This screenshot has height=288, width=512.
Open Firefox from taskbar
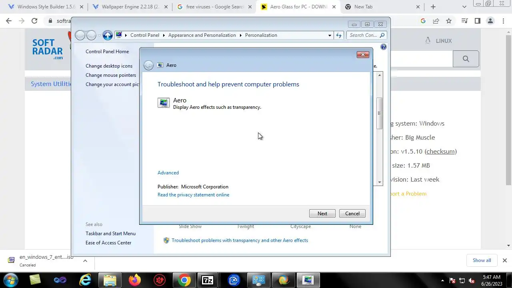click(135, 280)
